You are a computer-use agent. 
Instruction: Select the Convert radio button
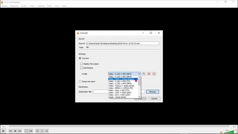80,58
